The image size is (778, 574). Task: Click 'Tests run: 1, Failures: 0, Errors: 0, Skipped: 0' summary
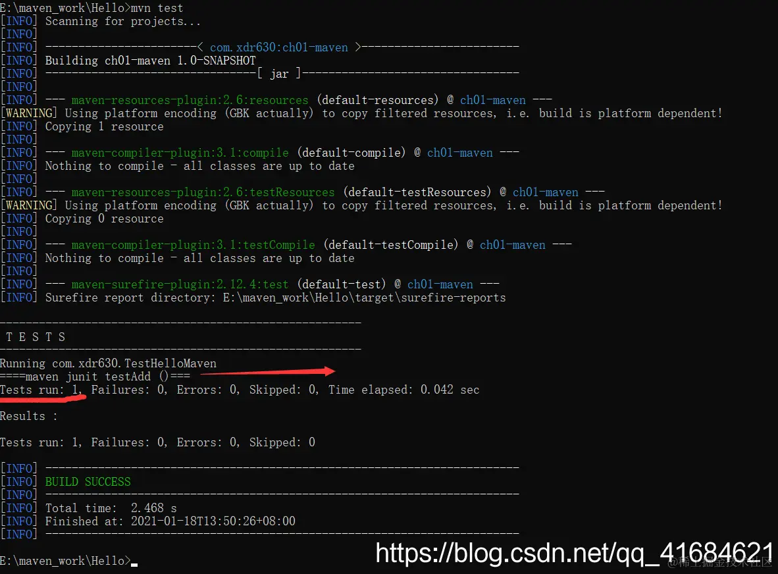click(157, 442)
